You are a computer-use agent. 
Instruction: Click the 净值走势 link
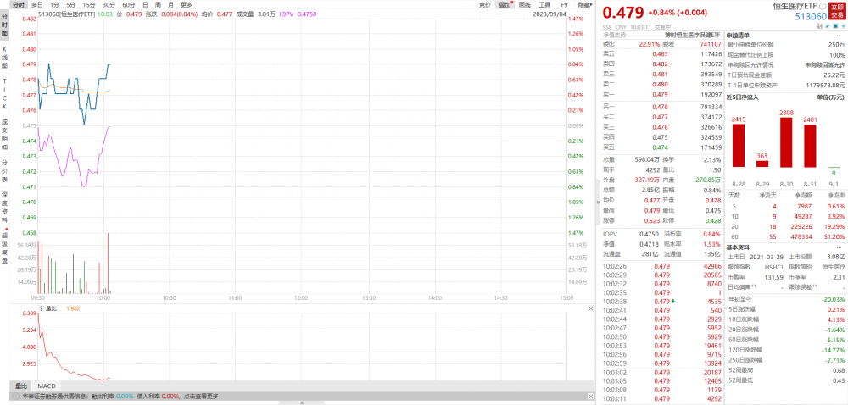coord(614,35)
